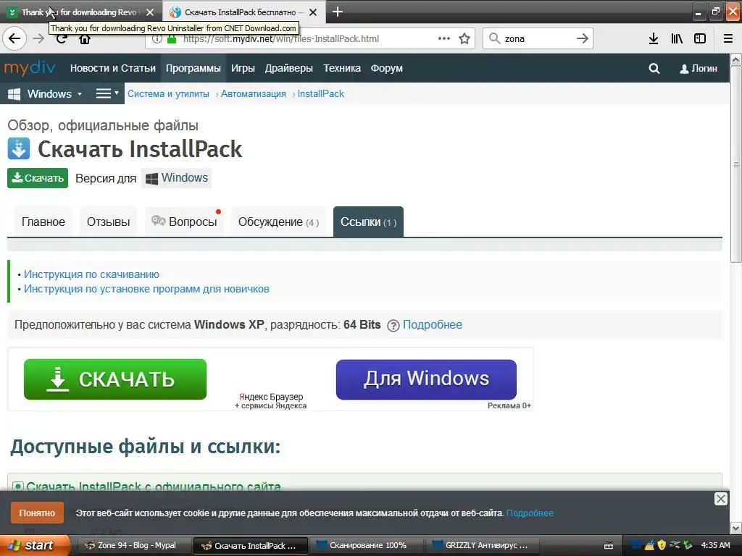This screenshot has width=742, height=556.
Task: Open the Драйверы menu
Action: pyautogui.click(x=288, y=68)
